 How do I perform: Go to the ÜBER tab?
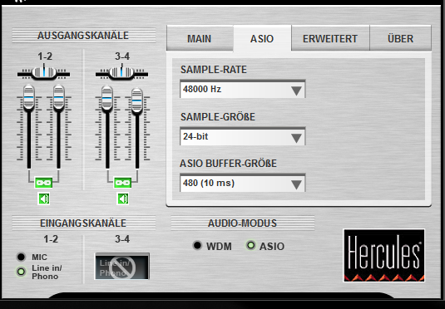click(400, 38)
